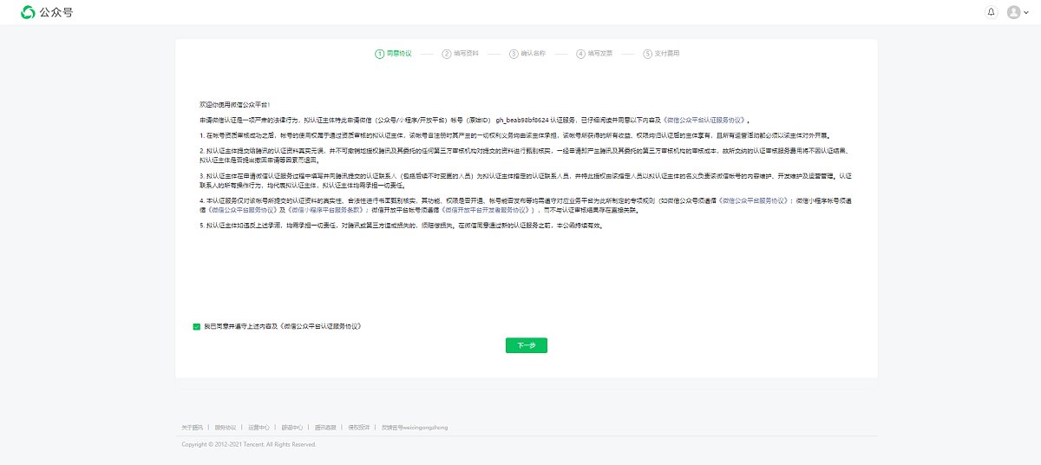Open footer link 服务协议
The image size is (1041, 465).
coord(226,428)
